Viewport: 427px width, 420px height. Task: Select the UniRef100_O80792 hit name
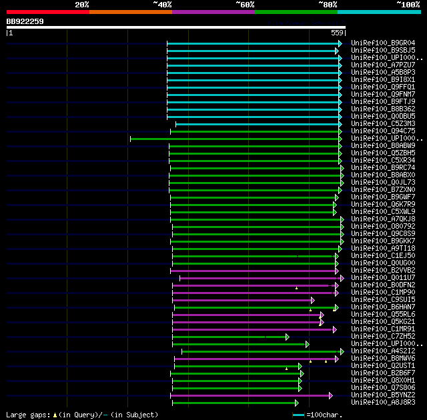click(383, 227)
